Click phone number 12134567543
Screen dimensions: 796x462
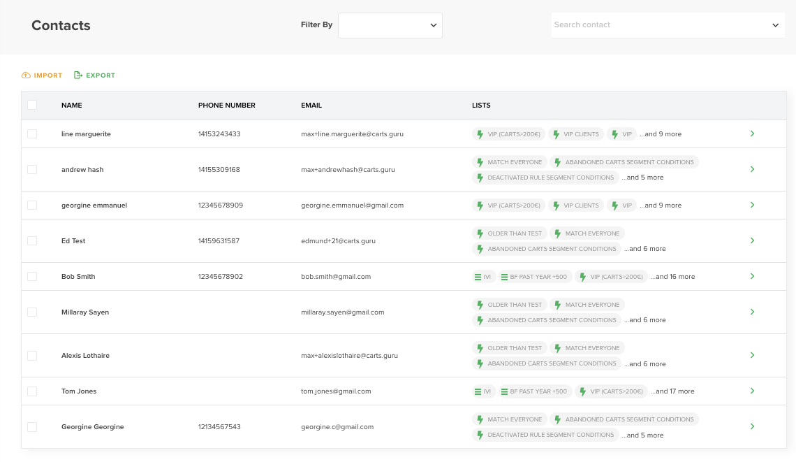tap(219, 427)
